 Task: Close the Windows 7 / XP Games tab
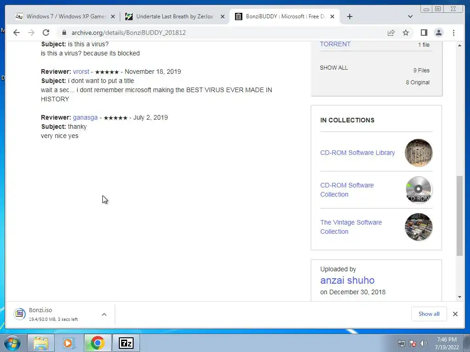(113, 16)
